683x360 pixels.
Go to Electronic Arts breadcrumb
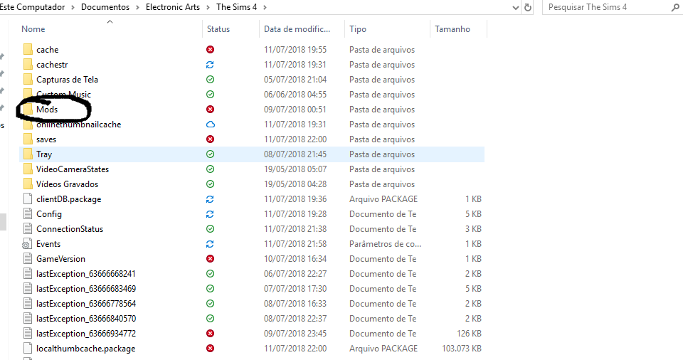pos(173,7)
